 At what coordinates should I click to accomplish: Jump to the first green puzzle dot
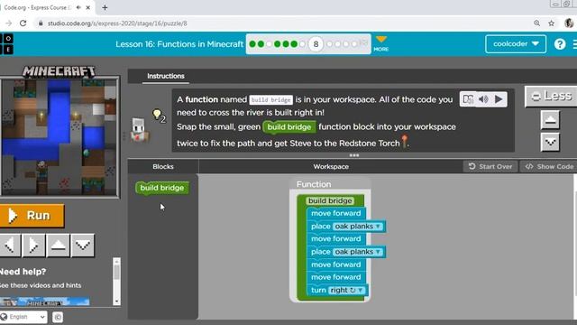click(252, 44)
